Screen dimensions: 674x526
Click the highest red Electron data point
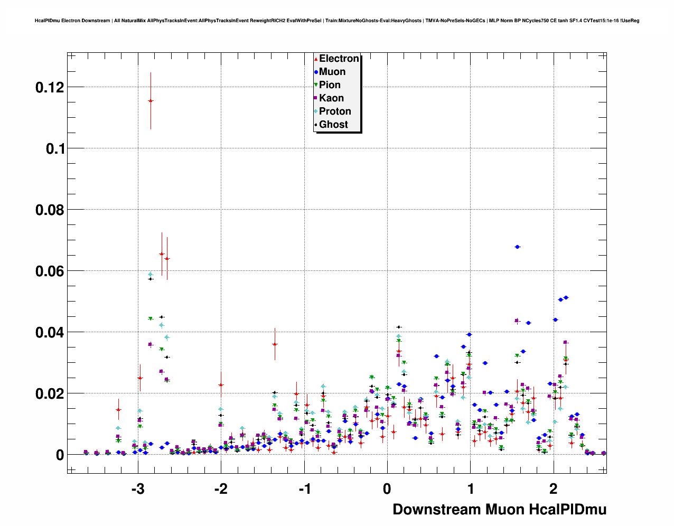click(151, 100)
